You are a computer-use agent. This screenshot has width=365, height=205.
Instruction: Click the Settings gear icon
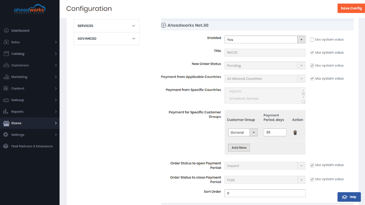pos(6,135)
